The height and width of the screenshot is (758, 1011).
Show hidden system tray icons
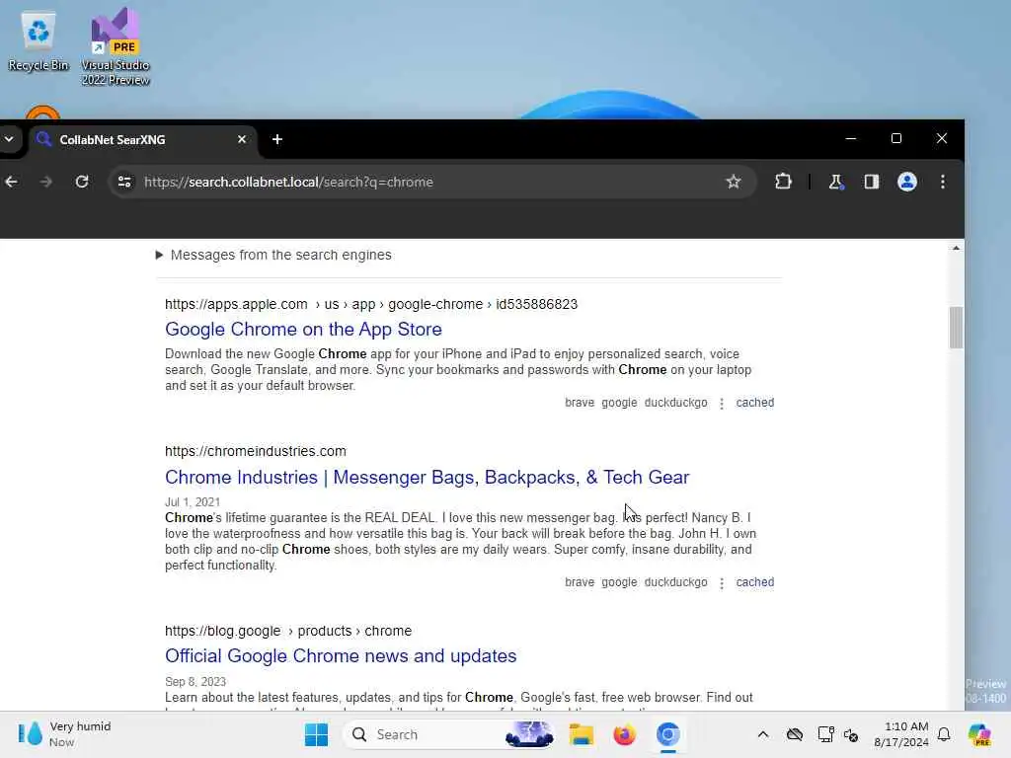(763, 734)
